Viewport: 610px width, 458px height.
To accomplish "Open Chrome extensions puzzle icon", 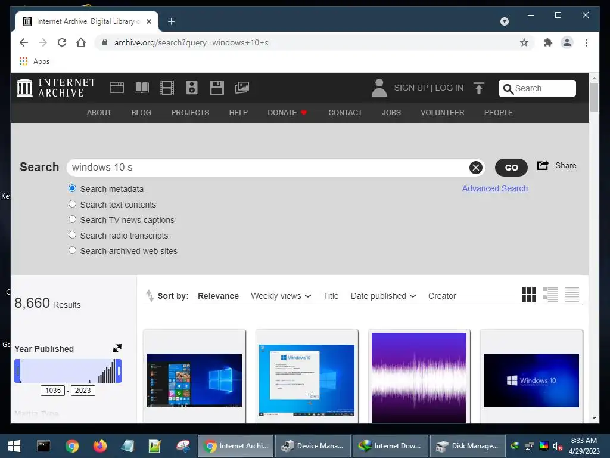I will pyautogui.click(x=548, y=42).
